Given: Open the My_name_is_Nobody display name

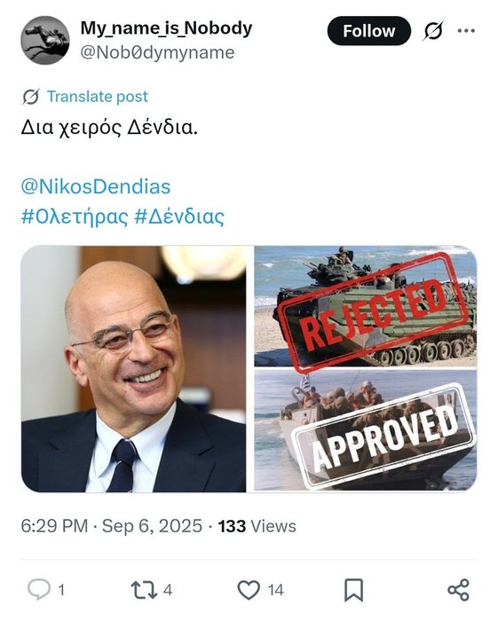Looking at the screenshot, I should tap(166, 28).
